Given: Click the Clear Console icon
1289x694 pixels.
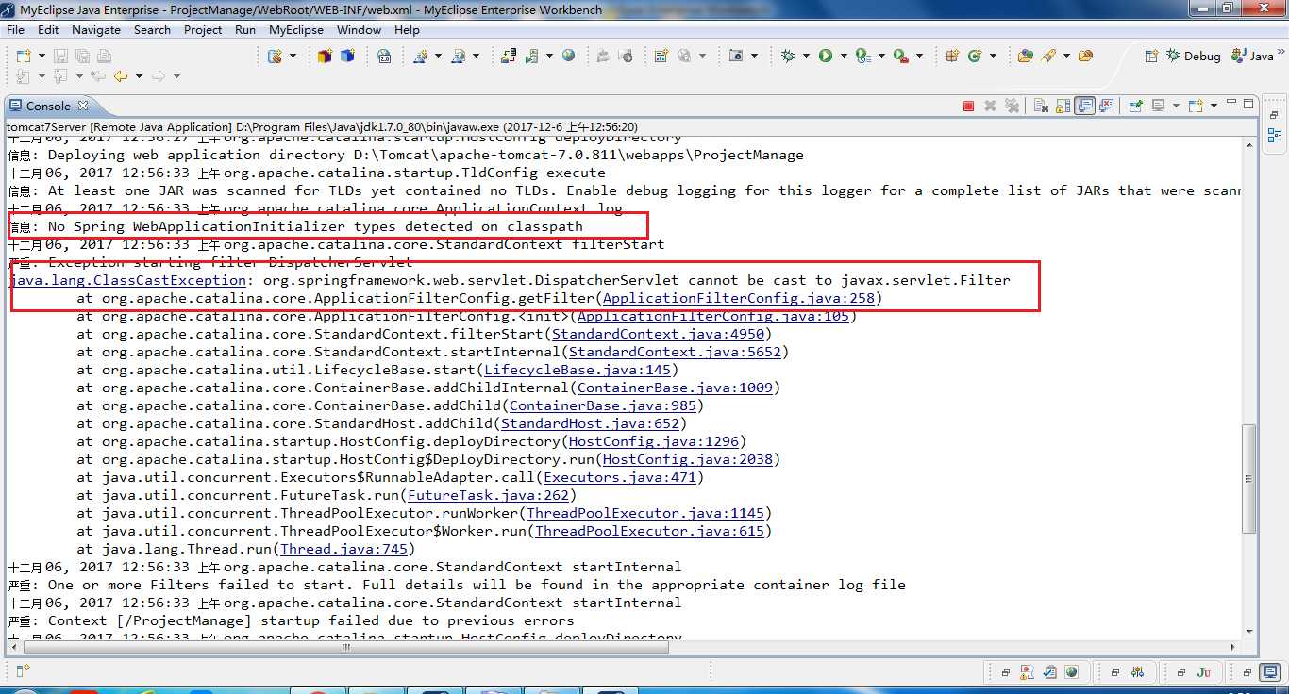Looking at the screenshot, I should click(1040, 106).
